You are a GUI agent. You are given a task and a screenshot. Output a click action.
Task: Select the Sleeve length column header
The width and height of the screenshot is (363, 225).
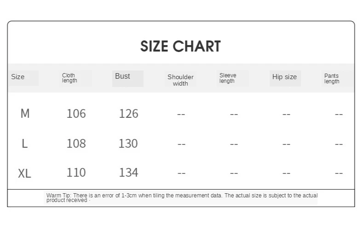coord(228,78)
